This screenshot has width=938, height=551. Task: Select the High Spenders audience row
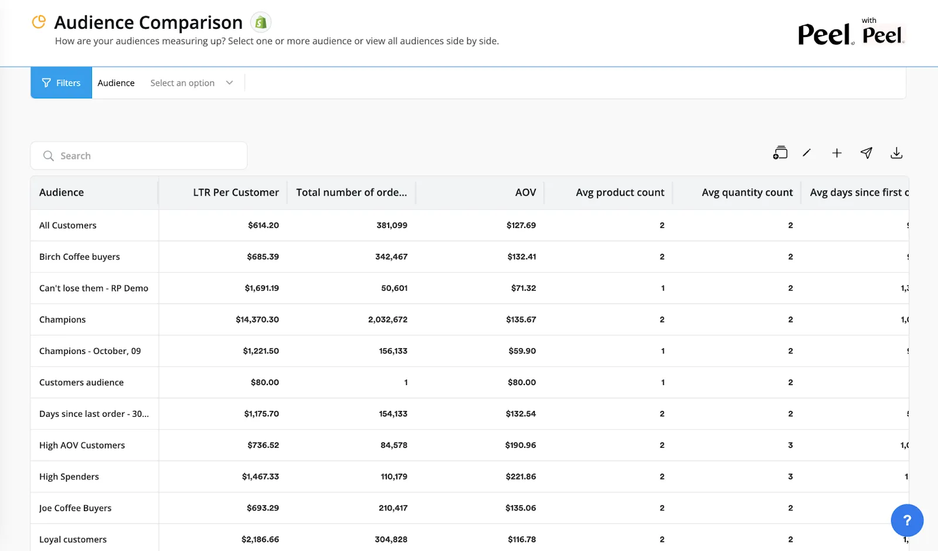(x=469, y=477)
